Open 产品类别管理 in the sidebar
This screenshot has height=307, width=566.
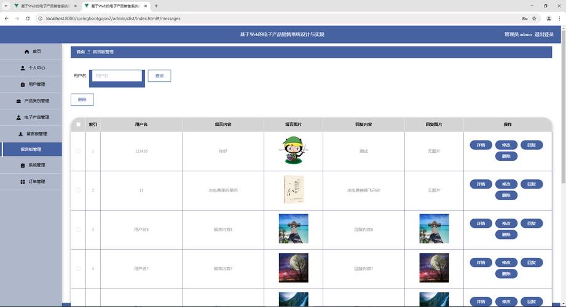(x=31, y=101)
